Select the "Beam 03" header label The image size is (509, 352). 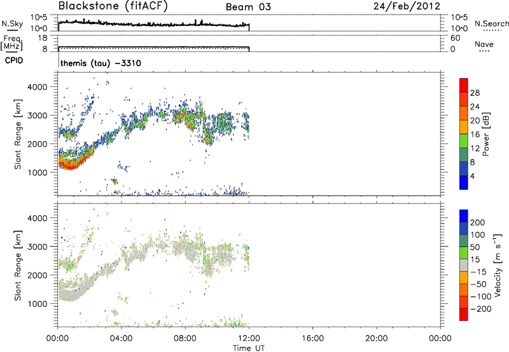(248, 7)
